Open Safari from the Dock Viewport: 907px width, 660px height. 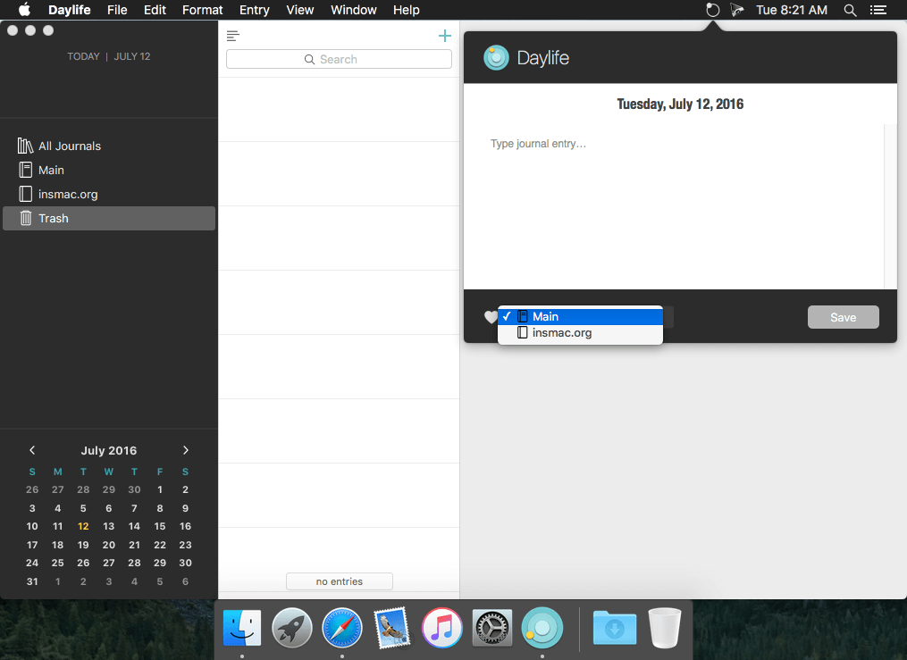(342, 628)
